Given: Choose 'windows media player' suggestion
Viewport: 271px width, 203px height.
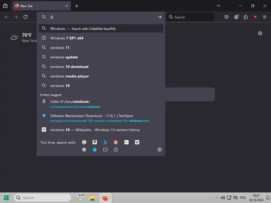Looking at the screenshot, I should tap(101, 76).
